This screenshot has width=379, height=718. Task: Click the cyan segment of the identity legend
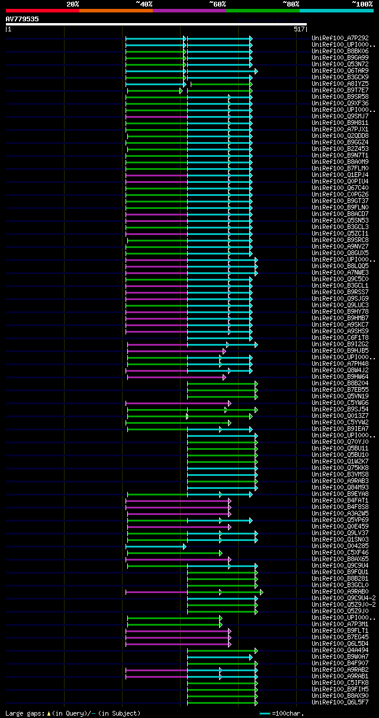tap(336, 10)
